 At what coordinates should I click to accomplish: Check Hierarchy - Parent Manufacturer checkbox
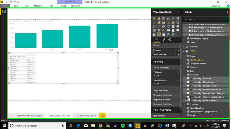[x=188, y=89]
